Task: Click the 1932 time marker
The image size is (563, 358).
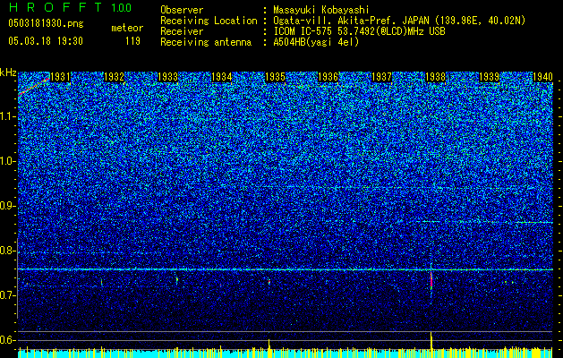Action: click(x=114, y=77)
